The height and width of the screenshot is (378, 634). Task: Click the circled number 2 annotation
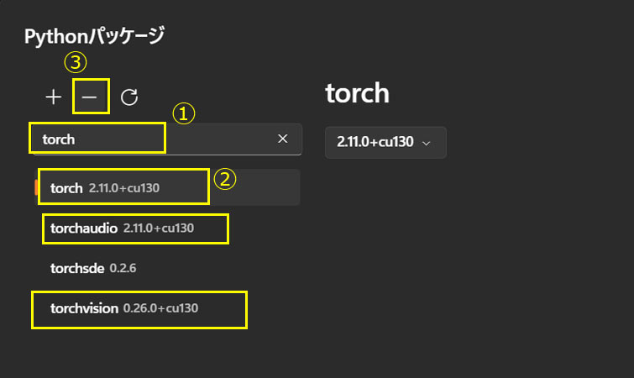point(225,178)
